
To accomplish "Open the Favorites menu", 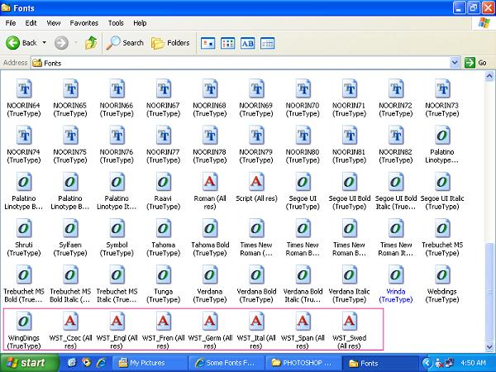I will pos(83,23).
